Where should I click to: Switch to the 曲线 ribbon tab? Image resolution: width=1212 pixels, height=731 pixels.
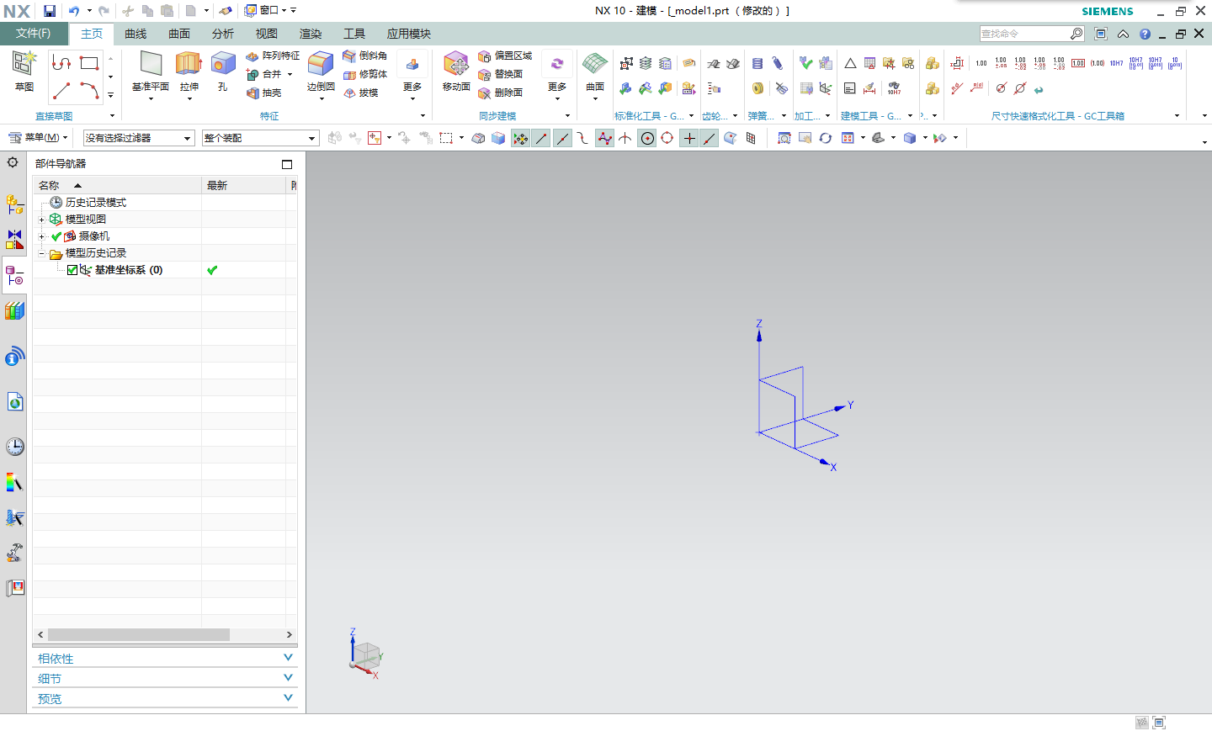point(136,34)
